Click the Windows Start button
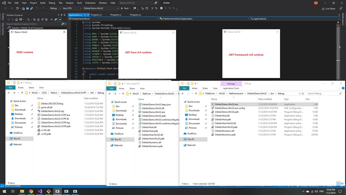The height and width of the screenshot is (195, 346). click(x=4, y=191)
